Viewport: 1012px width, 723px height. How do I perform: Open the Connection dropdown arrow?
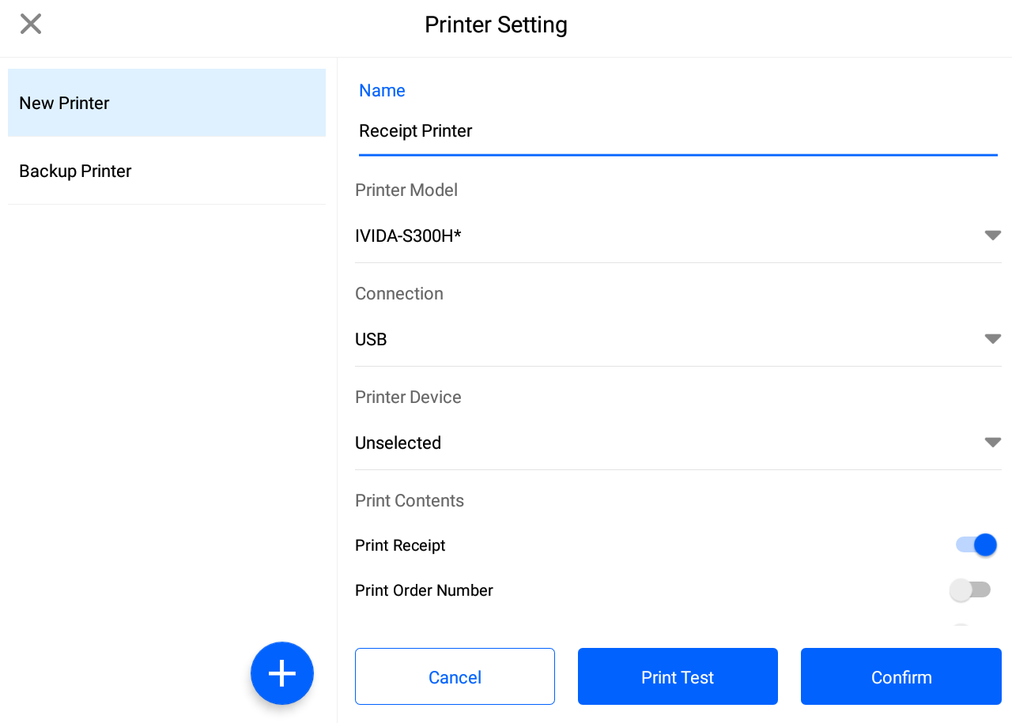tap(992, 339)
